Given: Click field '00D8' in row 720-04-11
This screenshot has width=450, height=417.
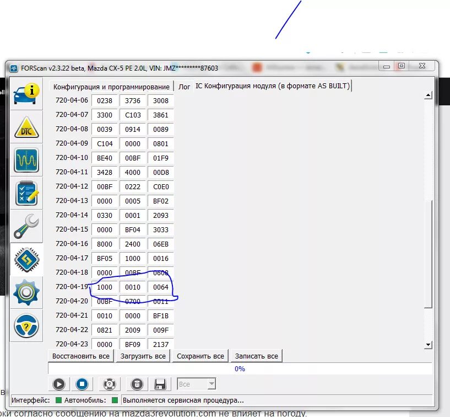Looking at the screenshot, I should tap(161, 173).
